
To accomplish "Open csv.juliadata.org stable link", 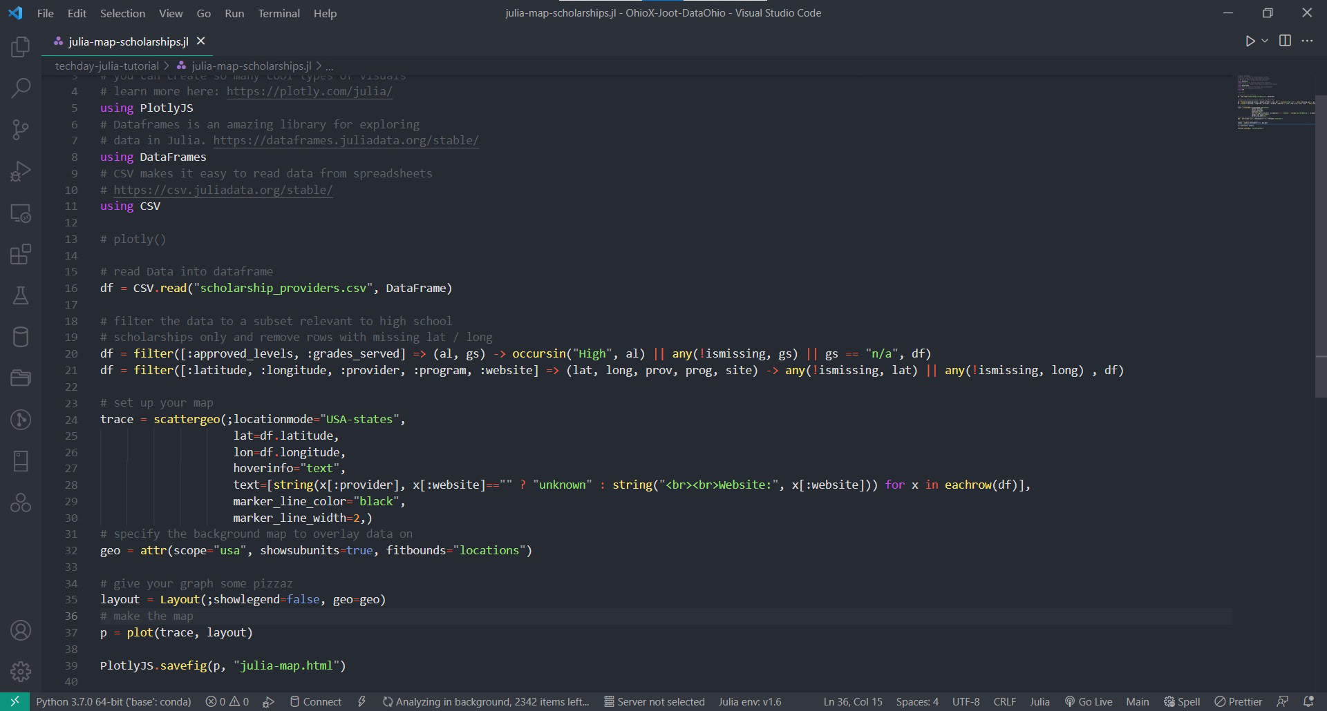I will (x=223, y=190).
